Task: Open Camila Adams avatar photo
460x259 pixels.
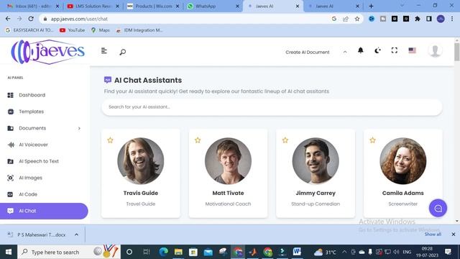Action: pos(402,161)
